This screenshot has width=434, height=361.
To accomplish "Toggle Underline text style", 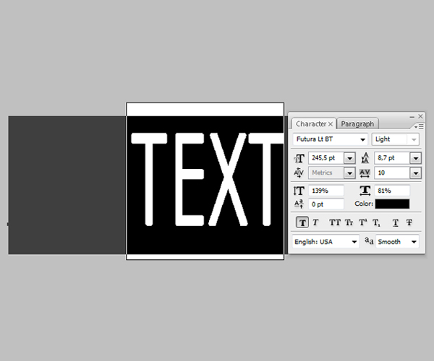I will pyautogui.click(x=395, y=222).
